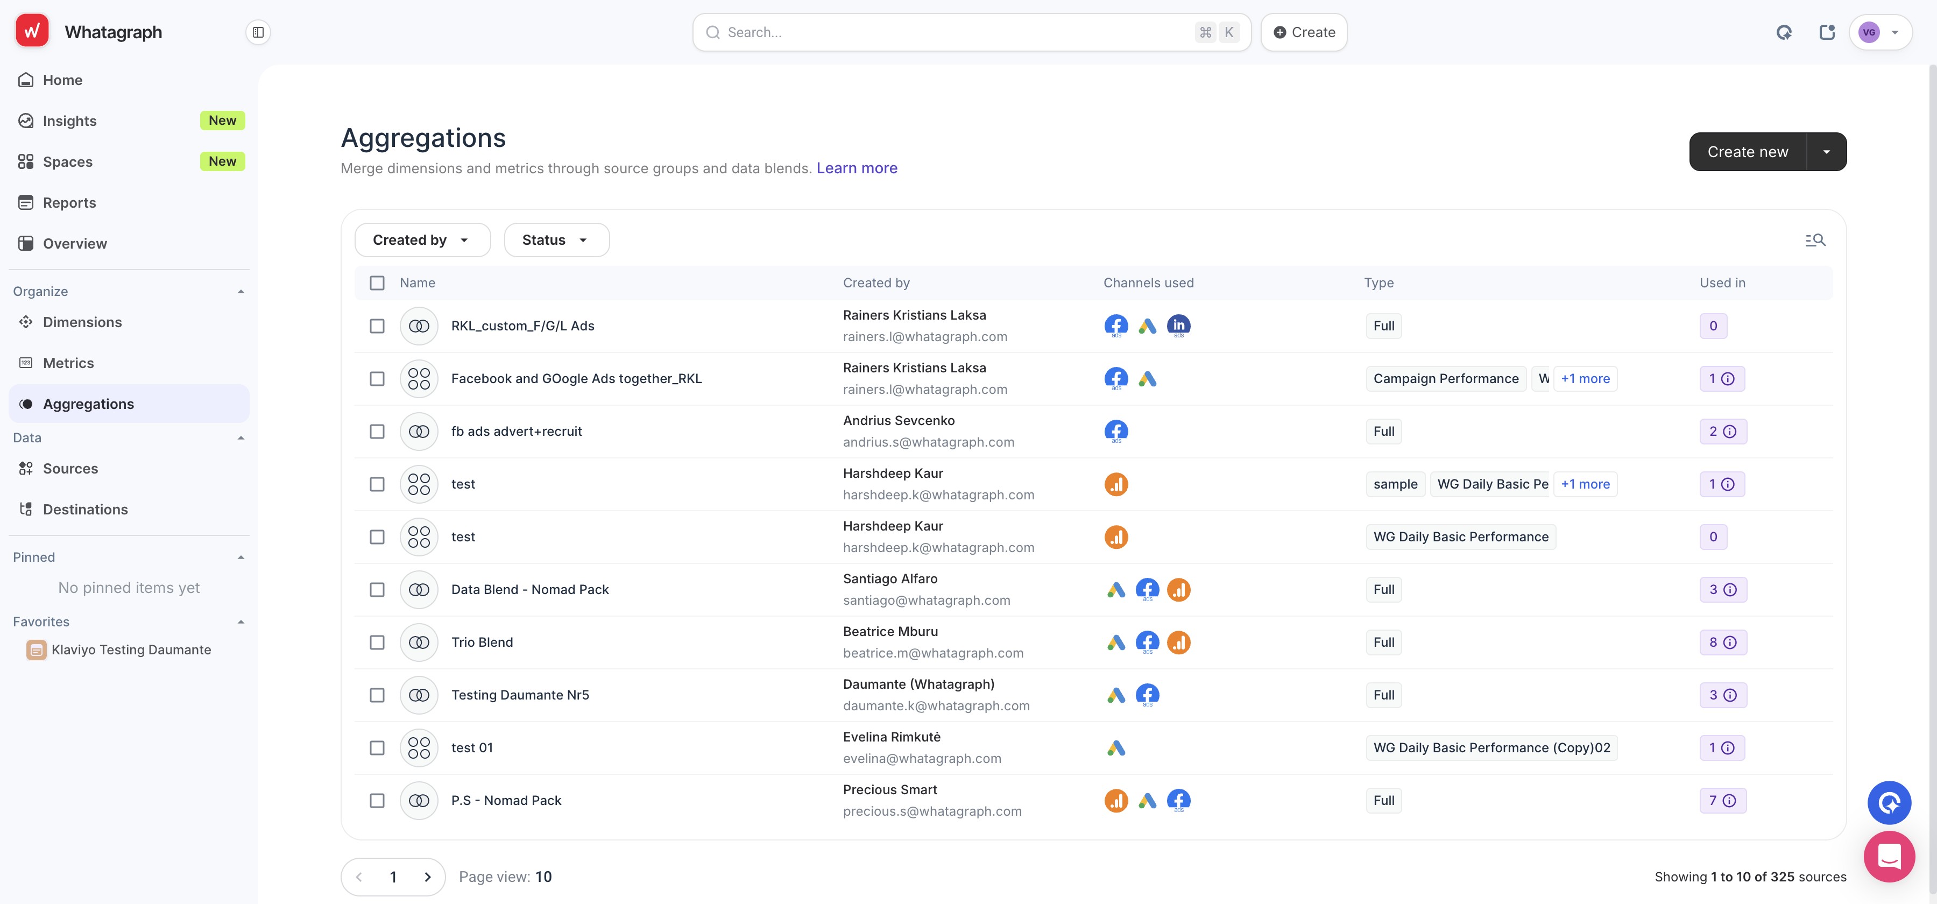Viewport: 1937px width, 904px height.
Task: Click the Google Ads icon in test 01 row
Action: click(x=1116, y=747)
